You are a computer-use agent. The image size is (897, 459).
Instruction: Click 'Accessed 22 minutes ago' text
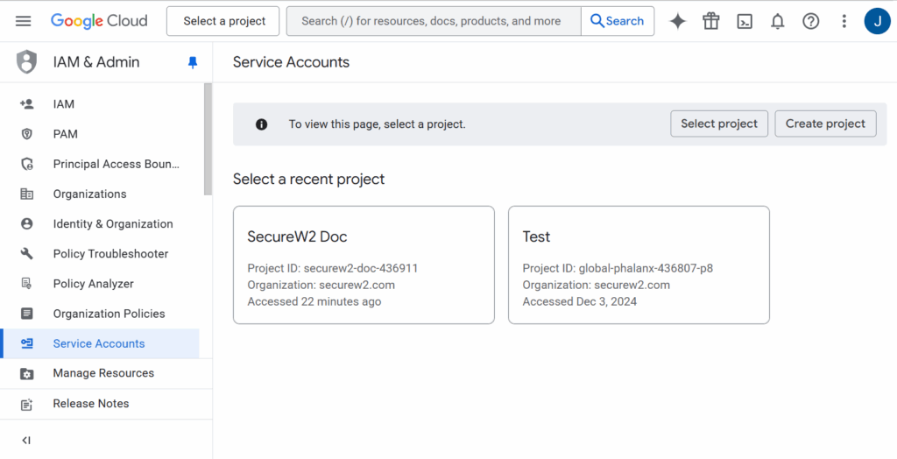(x=314, y=301)
